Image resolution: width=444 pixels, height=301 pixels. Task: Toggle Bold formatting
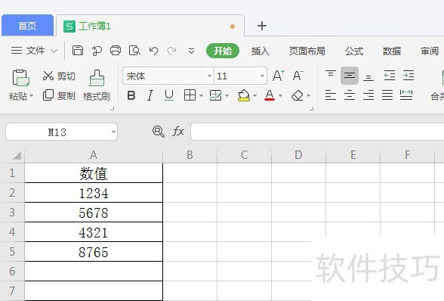click(131, 95)
